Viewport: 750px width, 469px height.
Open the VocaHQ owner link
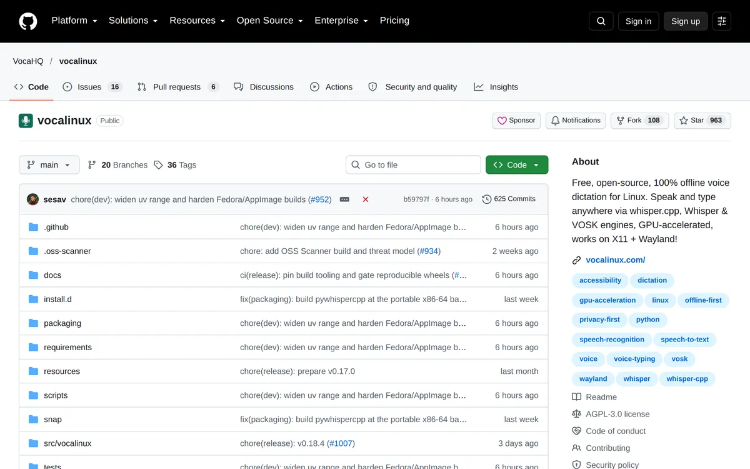[x=28, y=61]
